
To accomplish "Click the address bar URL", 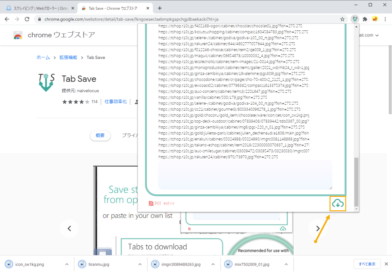I will (132, 19).
